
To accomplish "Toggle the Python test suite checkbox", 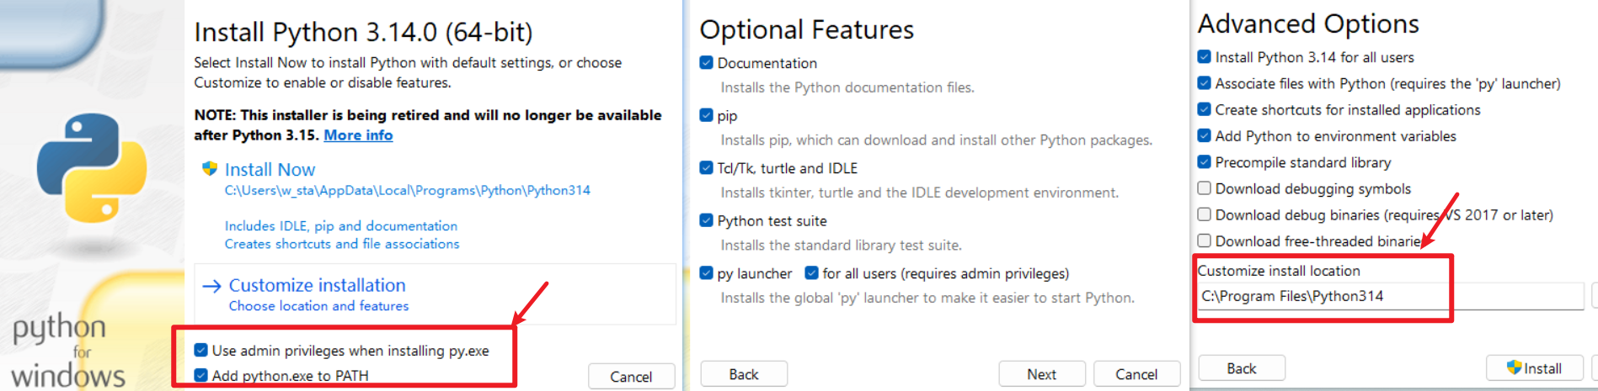I will coord(707,220).
